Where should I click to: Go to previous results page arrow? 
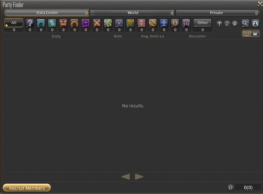coord(126,177)
